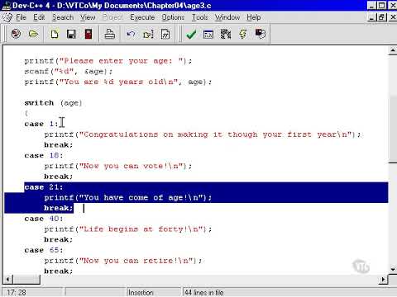Screen dimensions: 397x297
Task: Run the program via the window icon
Action: pyautogui.click(x=208, y=35)
